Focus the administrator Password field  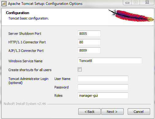(103, 87)
